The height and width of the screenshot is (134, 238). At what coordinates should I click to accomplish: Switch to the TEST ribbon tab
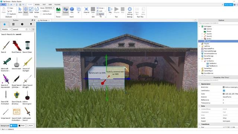tap(44, 4)
